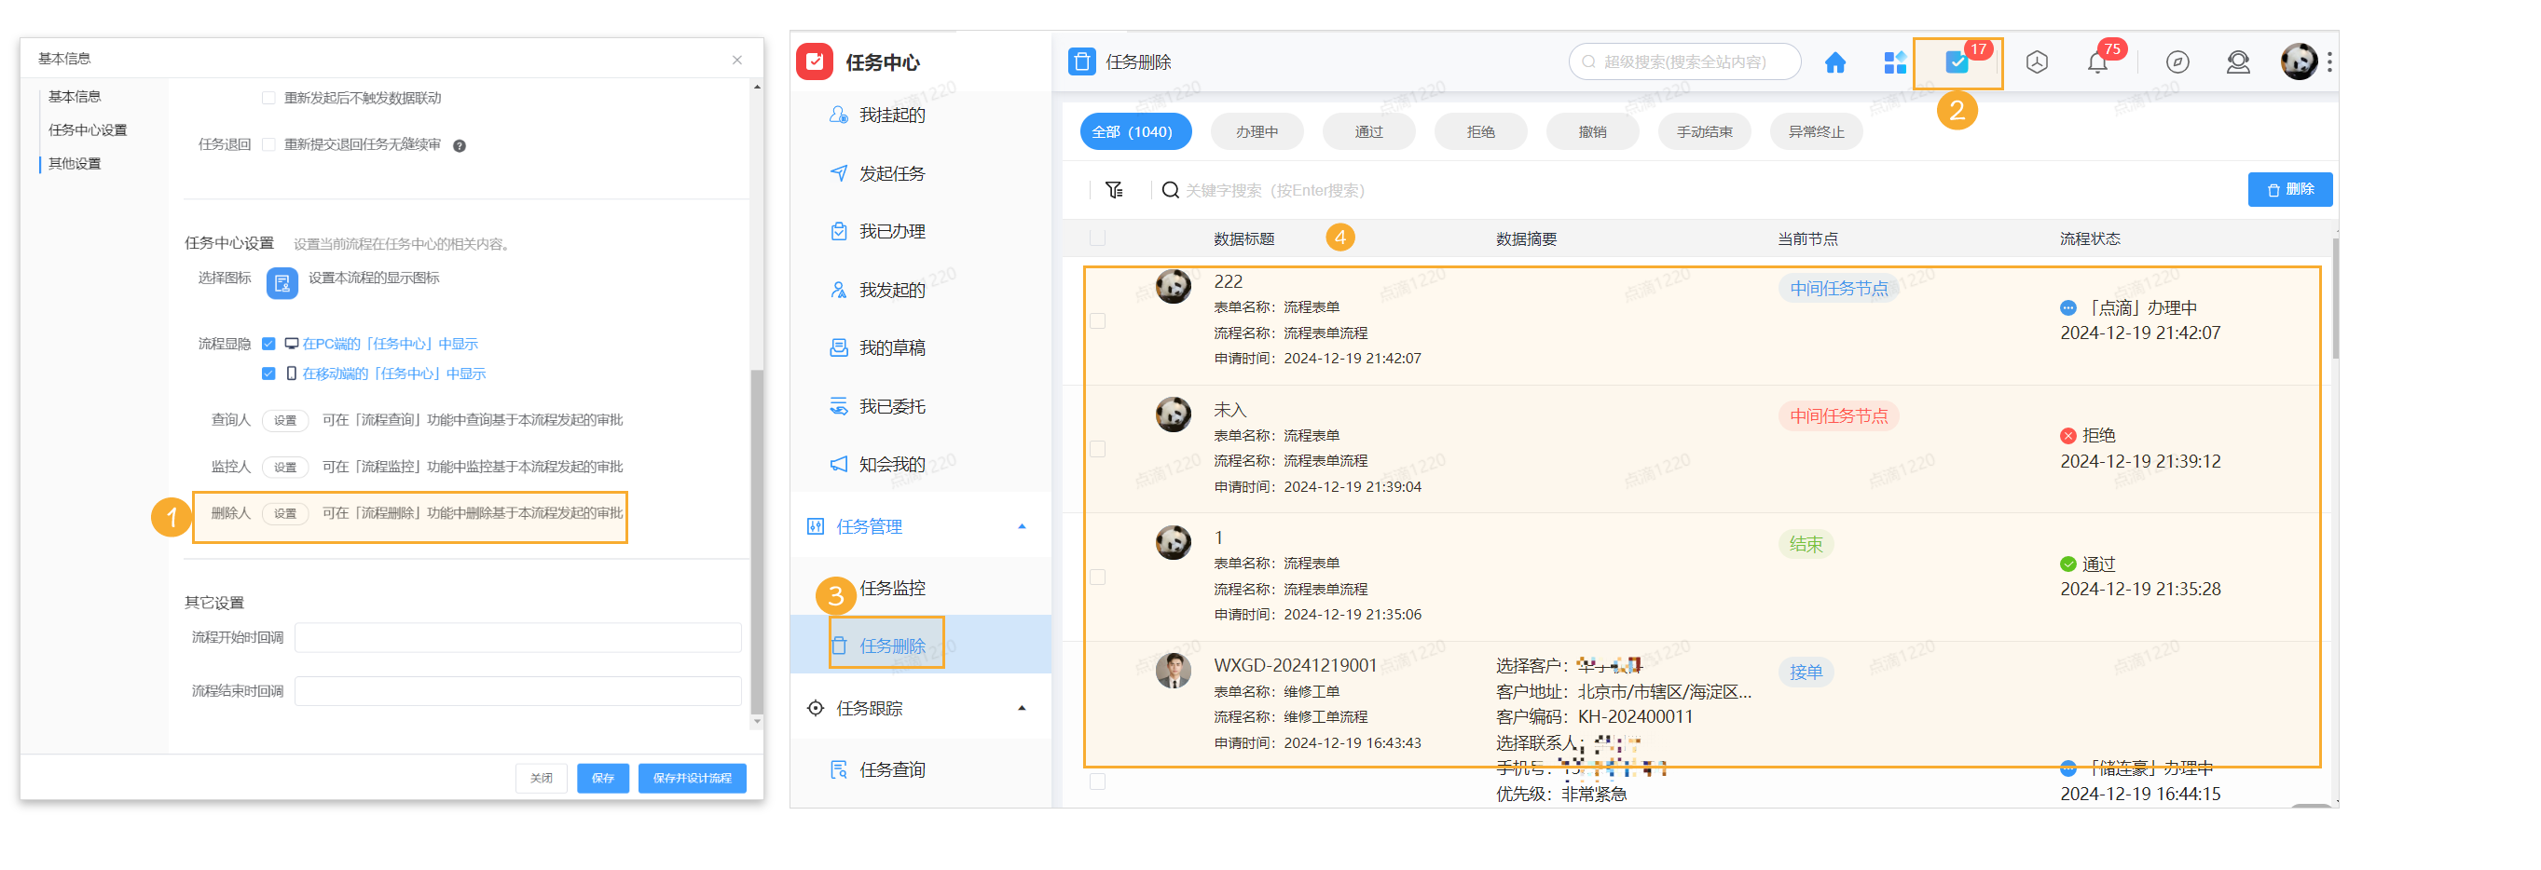Image resolution: width=2541 pixels, height=870 pixels.
Task: Open the compass discover icon
Action: (x=2177, y=62)
